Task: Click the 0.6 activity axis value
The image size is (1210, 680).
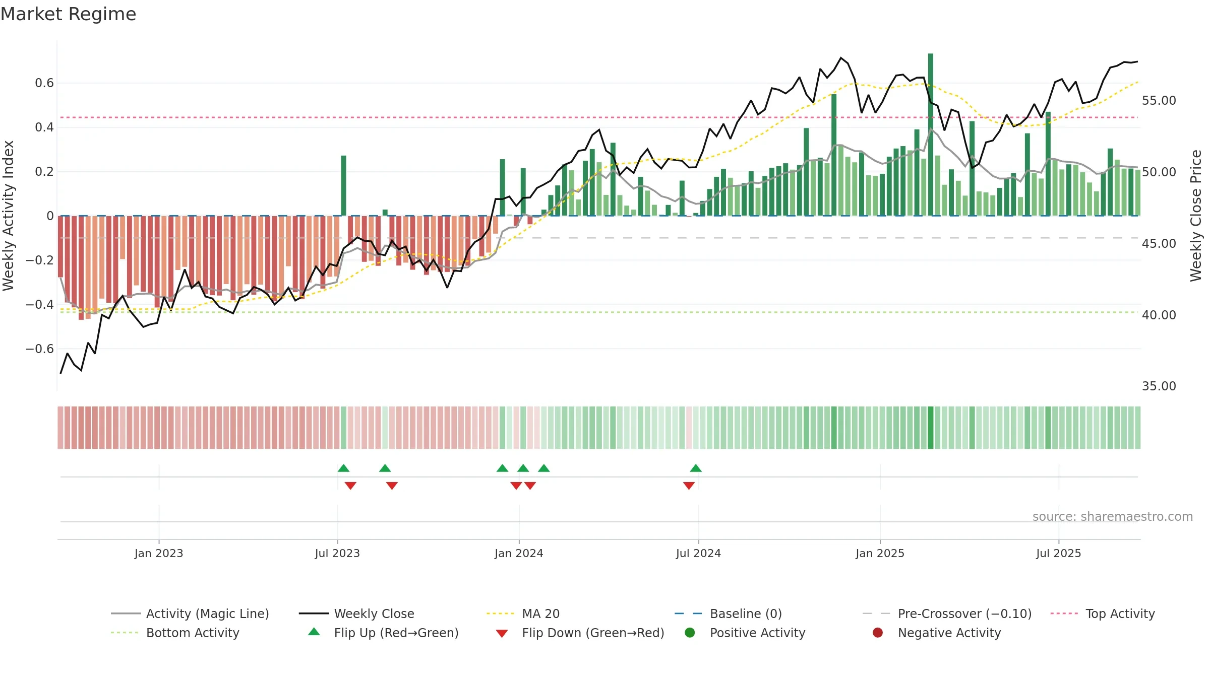Action: pos(44,83)
